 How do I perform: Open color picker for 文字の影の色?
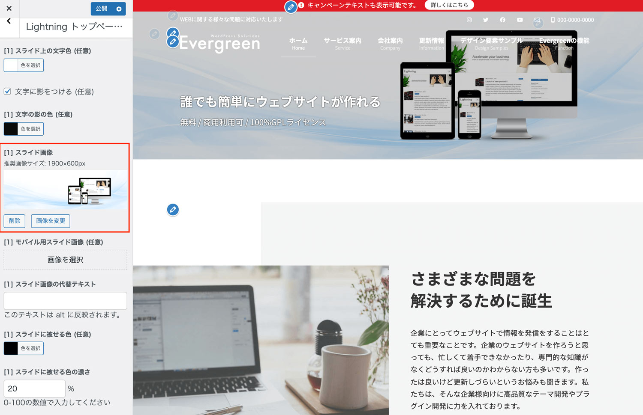[24, 129]
